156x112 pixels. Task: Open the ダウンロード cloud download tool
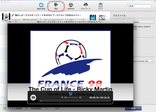pyautogui.click(x=86, y=6)
